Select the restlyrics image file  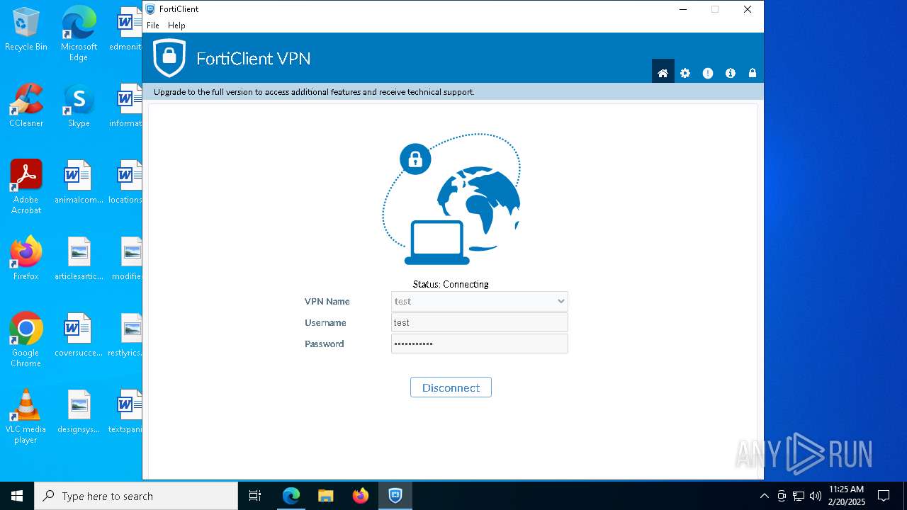coord(126,336)
